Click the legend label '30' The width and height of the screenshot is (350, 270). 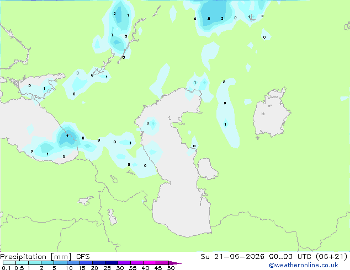120,268
